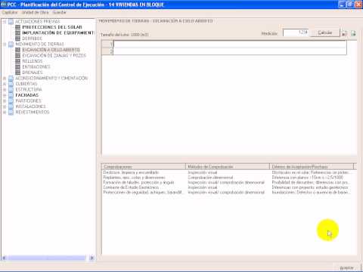Expand the ESTRUCTURA chapter
Image resolution: width=363 pixels, height=272 pixels.
click(x=5, y=90)
